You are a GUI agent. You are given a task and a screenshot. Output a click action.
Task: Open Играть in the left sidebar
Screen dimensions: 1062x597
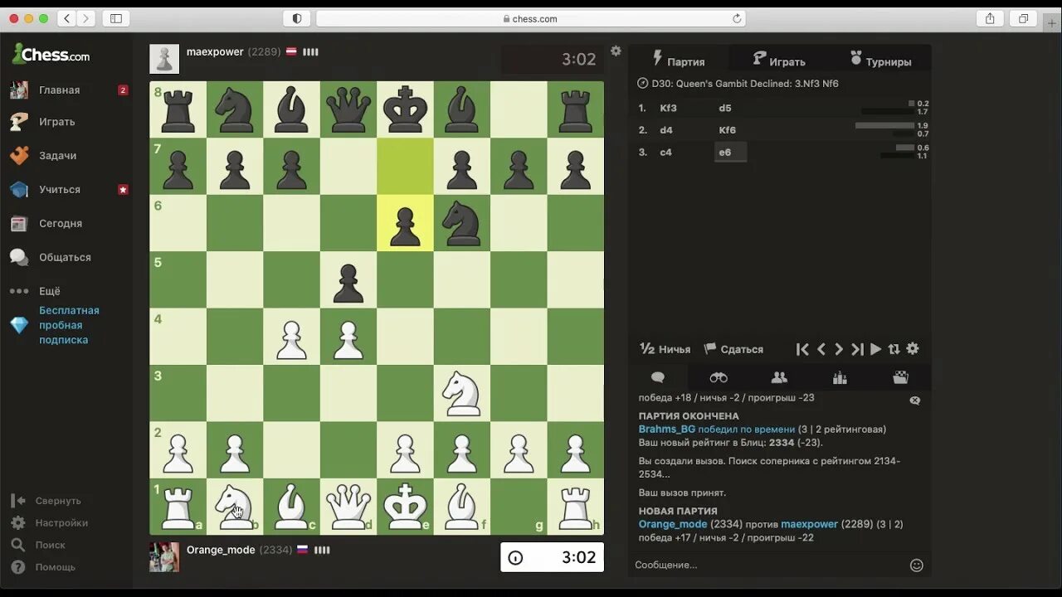click(56, 121)
